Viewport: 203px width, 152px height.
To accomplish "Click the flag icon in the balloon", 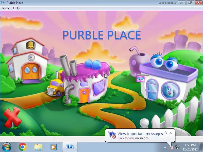I will (x=112, y=135).
